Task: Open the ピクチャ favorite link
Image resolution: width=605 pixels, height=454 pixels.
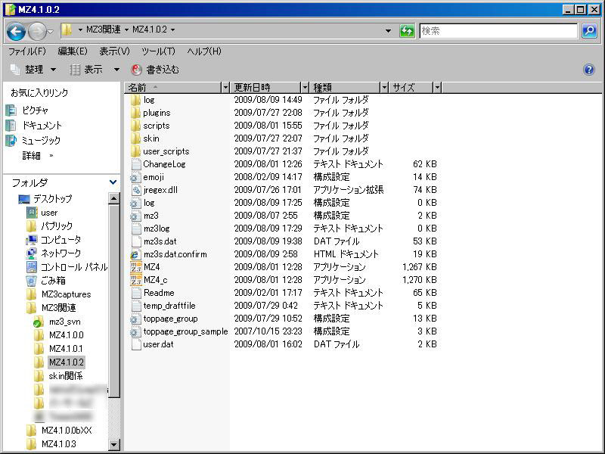Action: [x=35, y=110]
